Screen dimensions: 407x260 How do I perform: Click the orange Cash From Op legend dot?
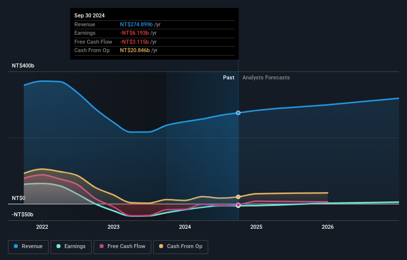161,246
